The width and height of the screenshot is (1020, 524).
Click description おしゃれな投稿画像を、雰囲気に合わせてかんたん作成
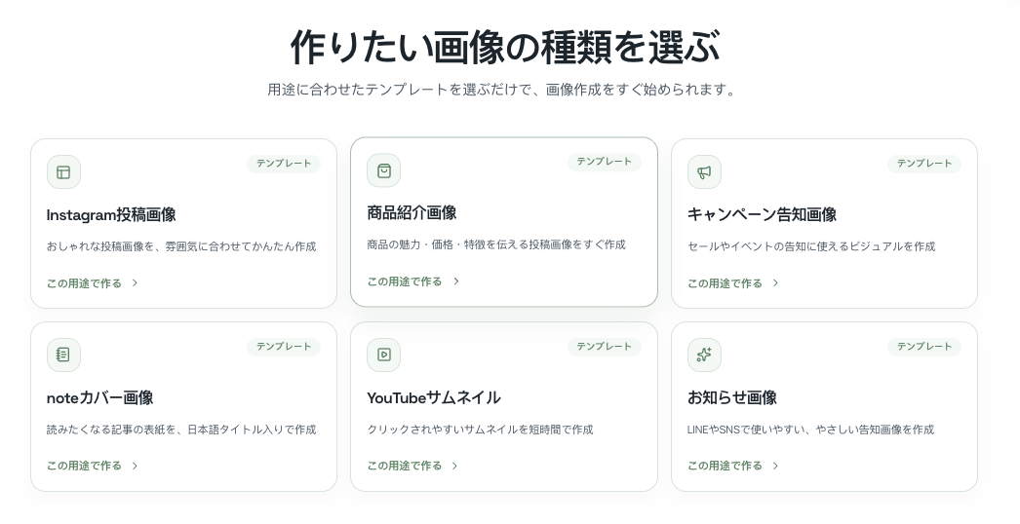181,247
